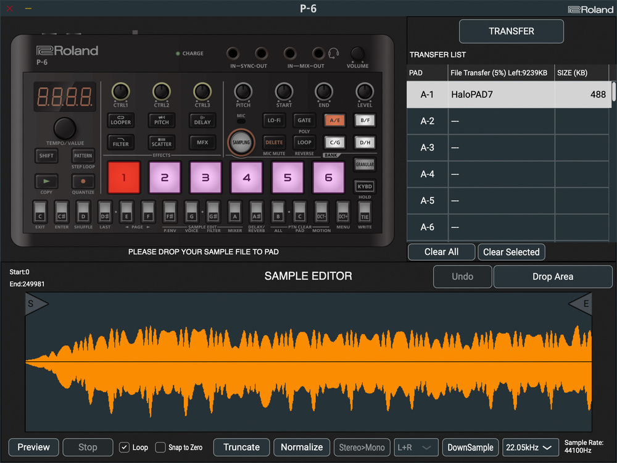617x463 pixels.
Task: Select the A-3 row in transfer list
Action: coord(508,148)
